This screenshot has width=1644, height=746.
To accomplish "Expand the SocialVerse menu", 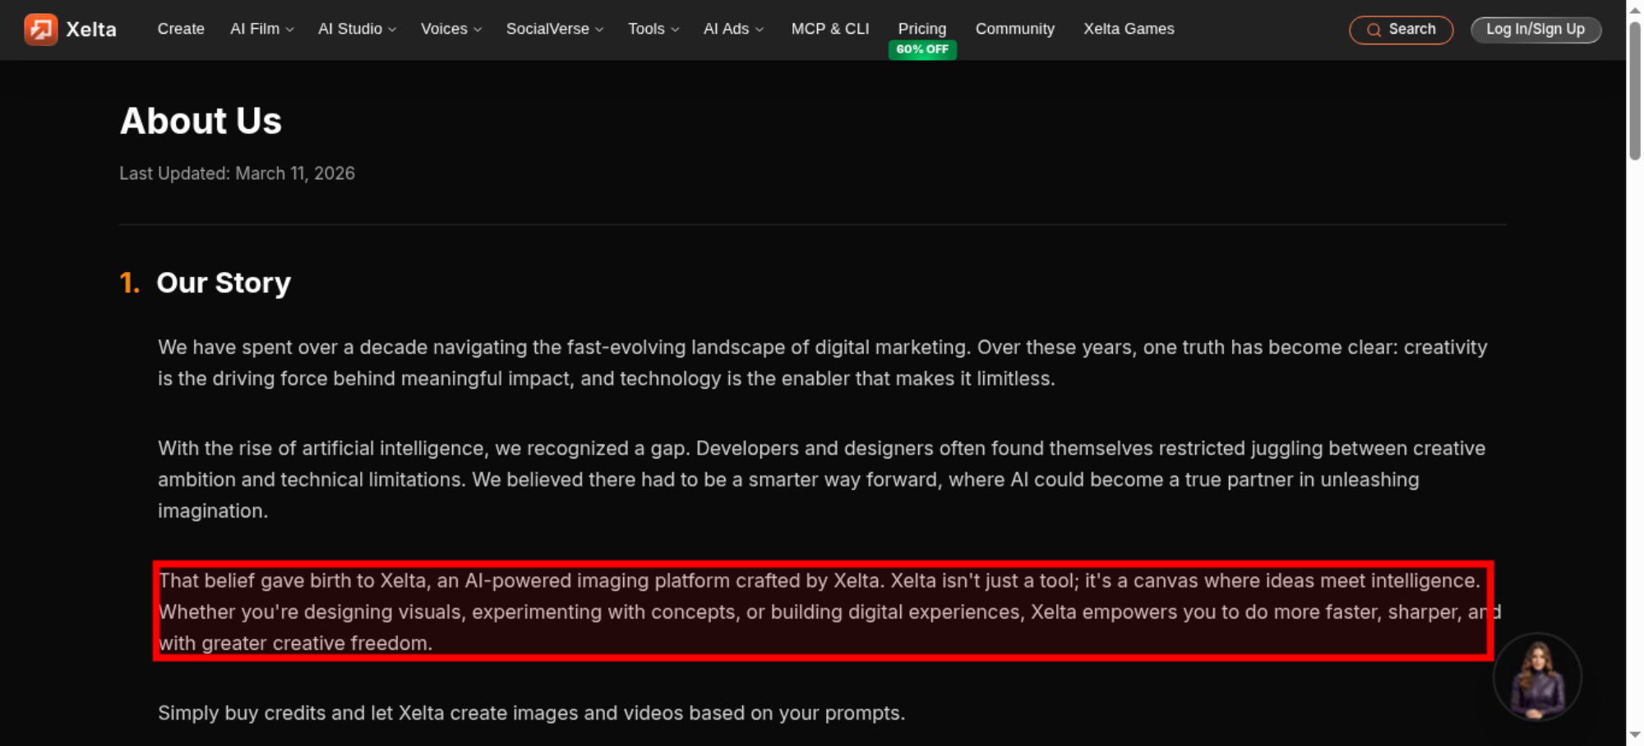I will pos(555,29).
